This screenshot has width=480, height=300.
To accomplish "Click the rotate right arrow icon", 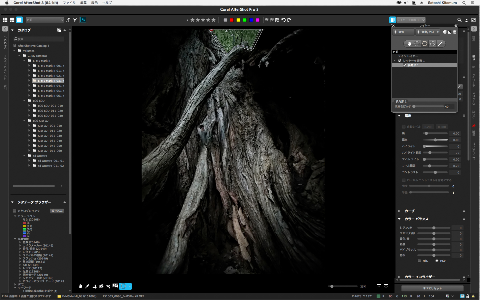I will (x=289, y=20).
